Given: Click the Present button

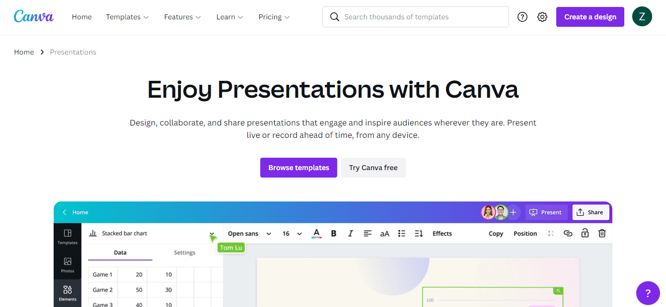Looking at the screenshot, I should tap(545, 212).
